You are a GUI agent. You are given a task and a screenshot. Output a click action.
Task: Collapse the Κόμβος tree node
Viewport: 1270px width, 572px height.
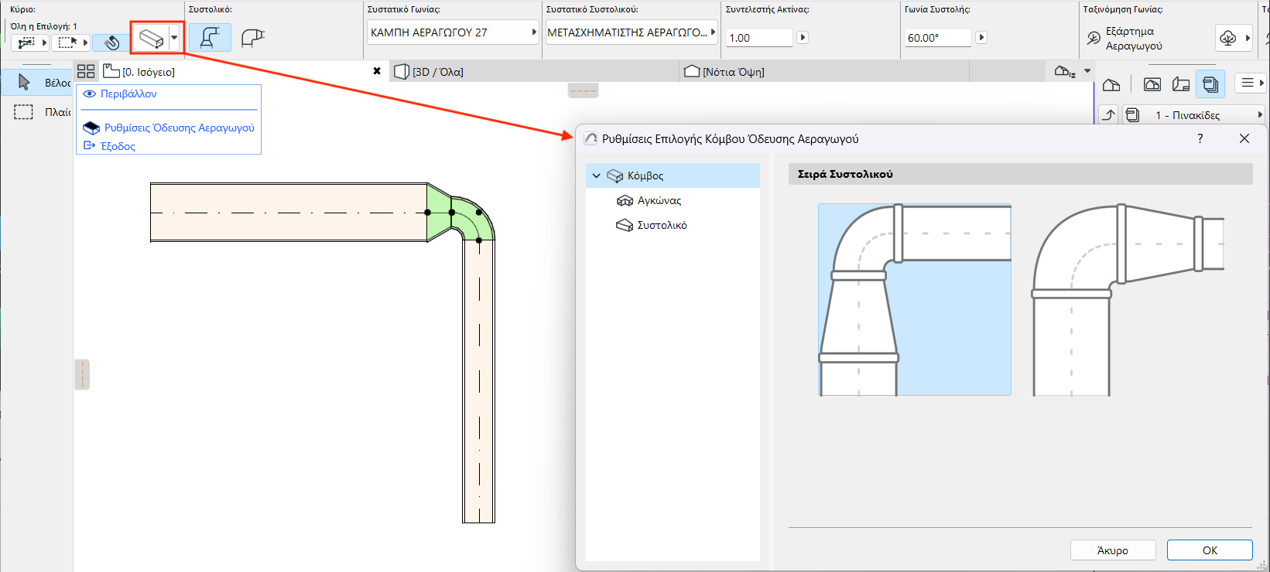596,175
